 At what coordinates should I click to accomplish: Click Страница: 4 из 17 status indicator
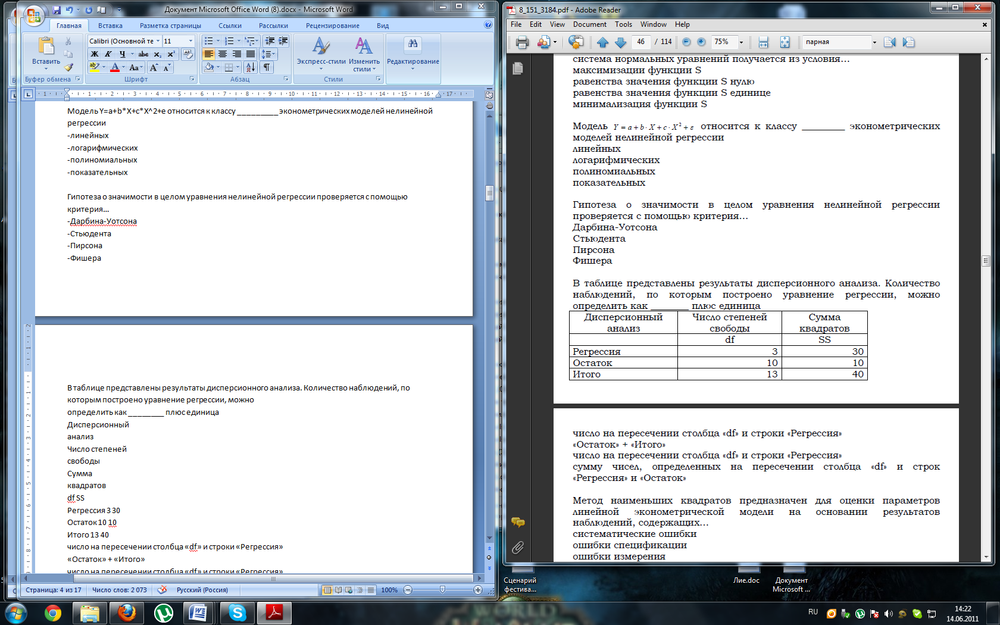(x=54, y=590)
